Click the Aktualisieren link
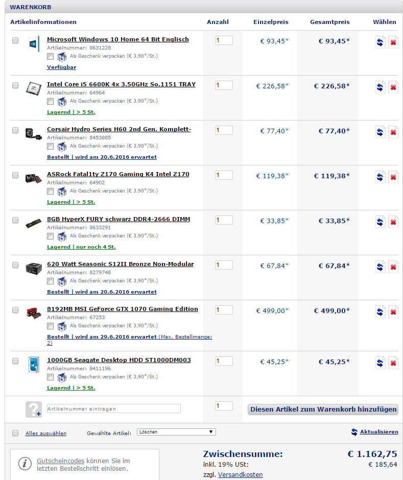 (x=379, y=432)
